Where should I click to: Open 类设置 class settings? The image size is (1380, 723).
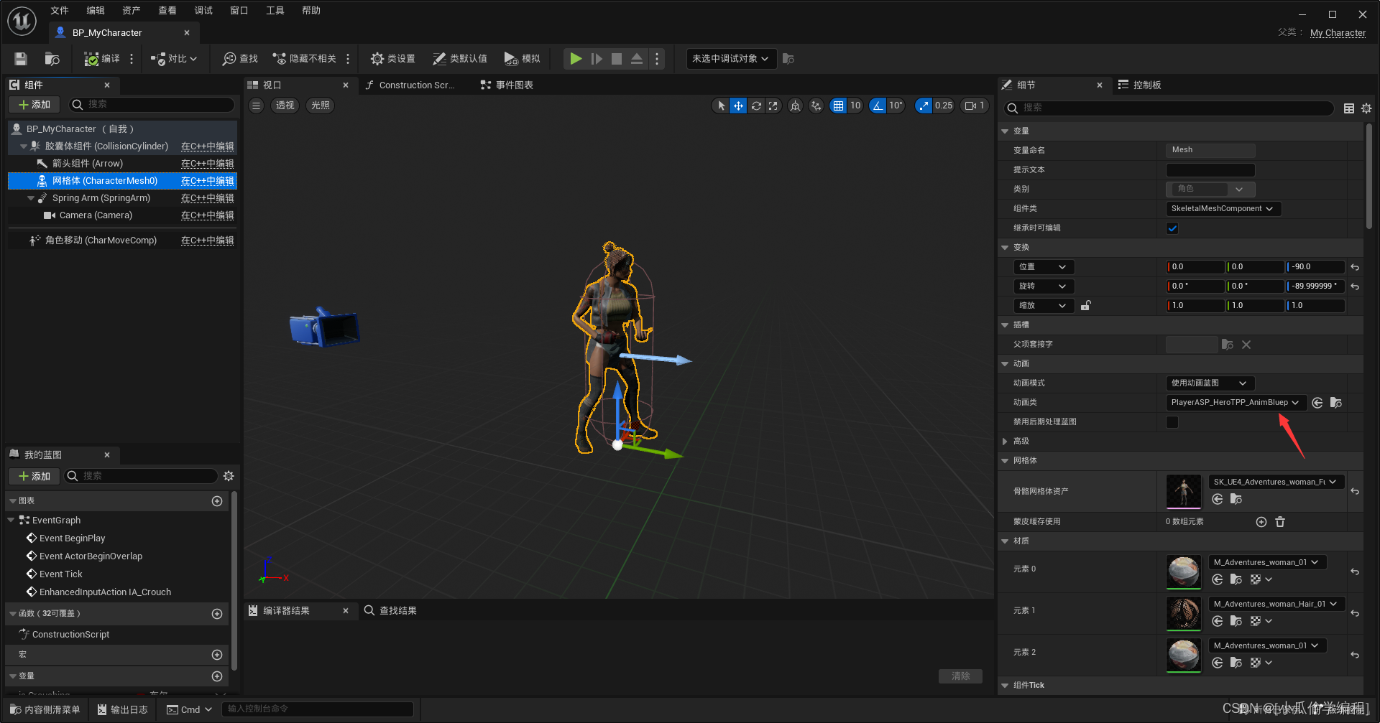(392, 59)
